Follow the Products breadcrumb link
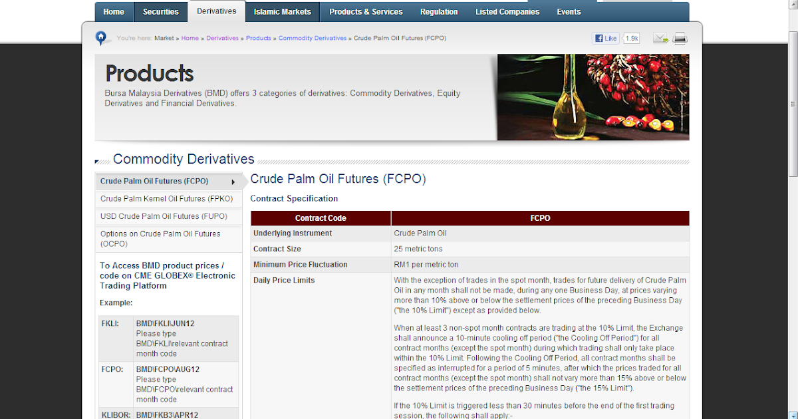The width and height of the screenshot is (798, 419). tap(259, 39)
